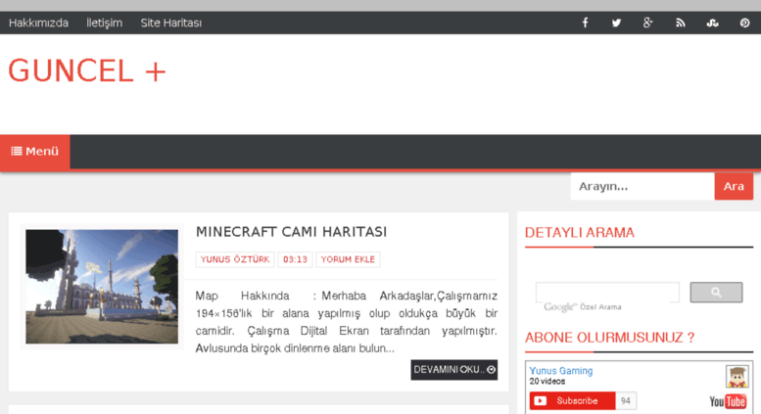Click the Google custom search magnifier button
The height and width of the screenshot is (414, 761).
tap(716, 293)
